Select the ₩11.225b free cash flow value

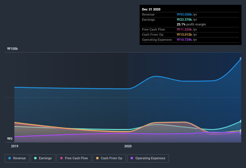point(184,29)
